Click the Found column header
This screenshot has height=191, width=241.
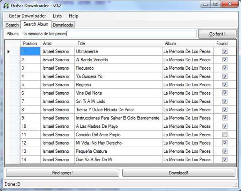tap(225, 43)
